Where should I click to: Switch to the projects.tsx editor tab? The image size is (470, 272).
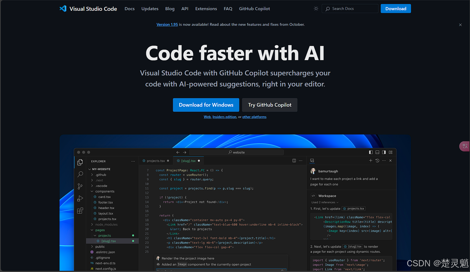pos(156,161)
